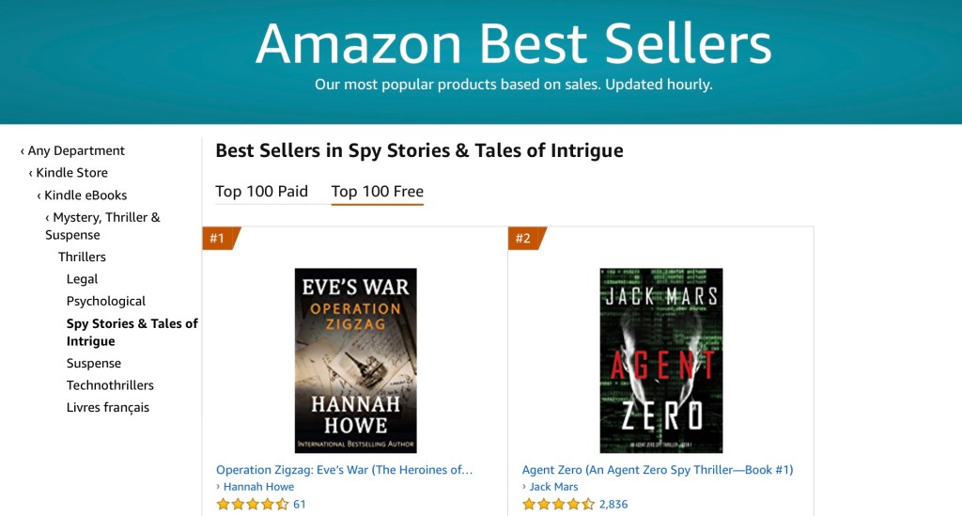
Task: Open the Top 100 Paid tab
Action: 261,192
